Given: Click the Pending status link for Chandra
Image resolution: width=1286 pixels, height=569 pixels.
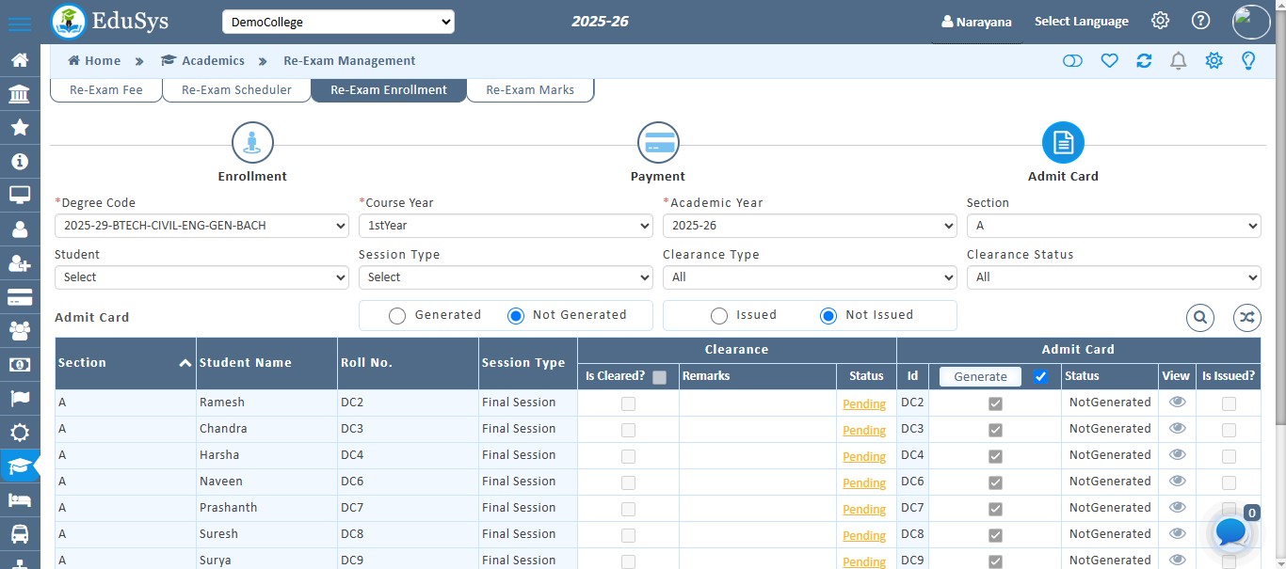Looking at the screenshot, I should (864, 430).
